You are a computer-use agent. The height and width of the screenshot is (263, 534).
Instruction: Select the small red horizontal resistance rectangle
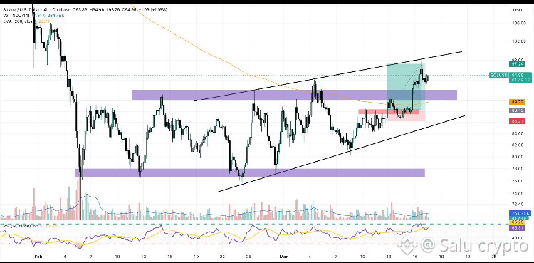pos(389,112)
